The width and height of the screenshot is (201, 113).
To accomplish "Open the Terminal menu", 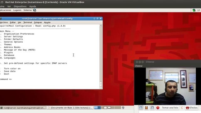I will pyautogui.click(x=28, y=22).
